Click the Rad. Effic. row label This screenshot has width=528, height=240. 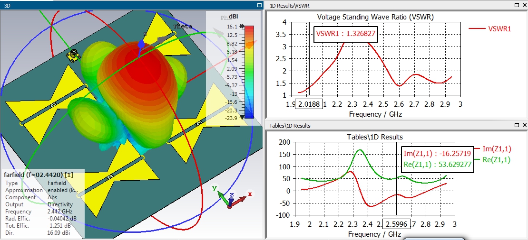coord(17,219)
